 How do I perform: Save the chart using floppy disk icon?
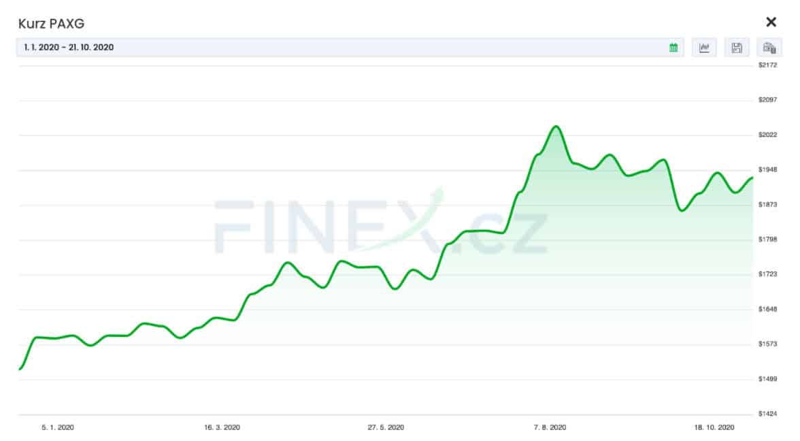click(x=737, y=48)
